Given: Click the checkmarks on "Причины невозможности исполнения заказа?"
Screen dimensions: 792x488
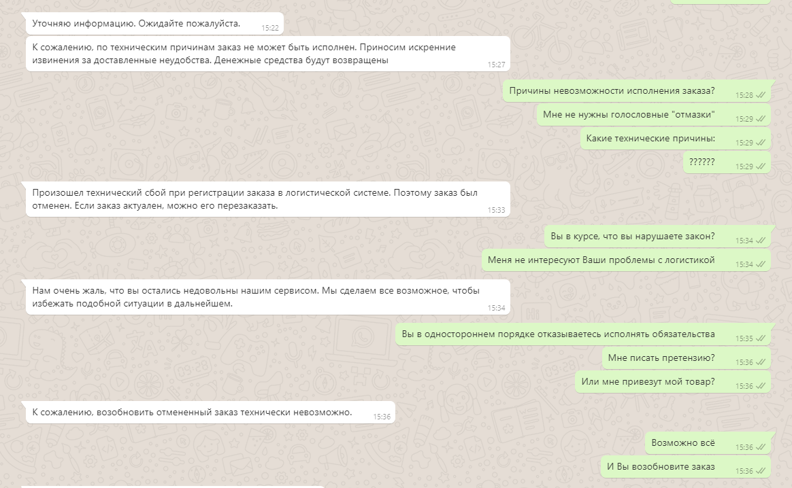Looking at the screenshot, I should pyautogui.click(x=761, y=95).
